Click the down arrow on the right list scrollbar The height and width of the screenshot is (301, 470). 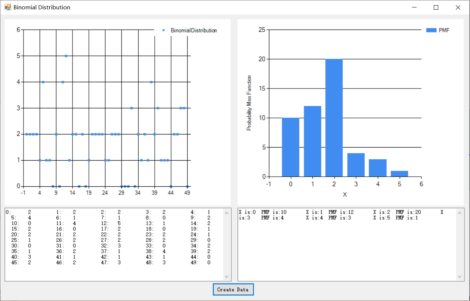[x=460, y=276]
